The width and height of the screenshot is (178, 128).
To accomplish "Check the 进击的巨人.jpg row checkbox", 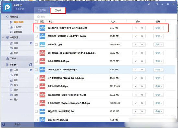I will click(x=36, y=45).
